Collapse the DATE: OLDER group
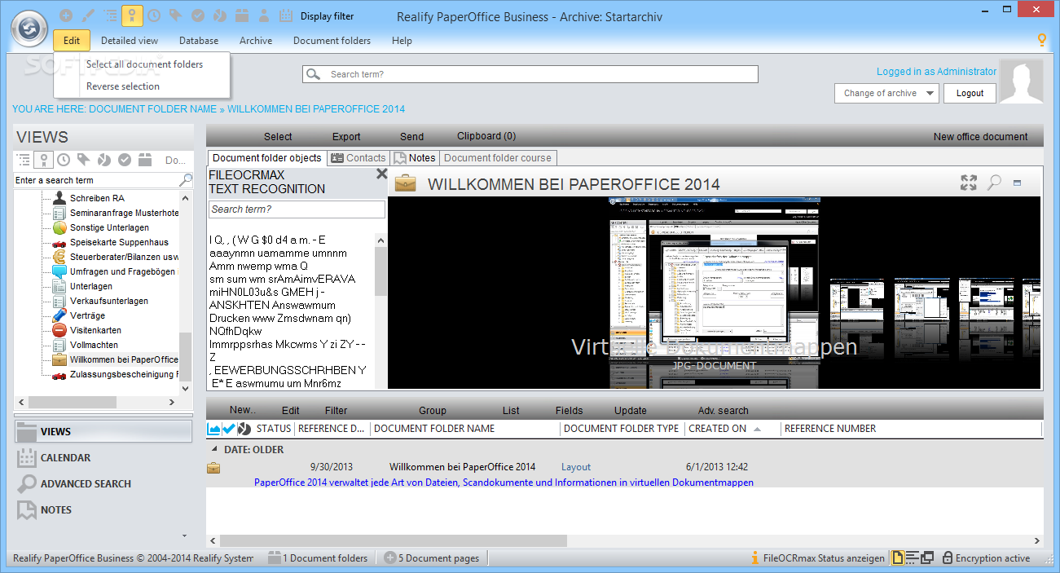The height and width of the screenshot is (573, 1060). tap(215, 449)
